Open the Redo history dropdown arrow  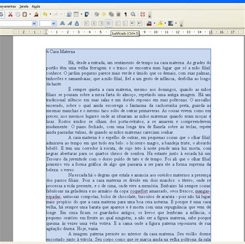(x=61, y=15)
